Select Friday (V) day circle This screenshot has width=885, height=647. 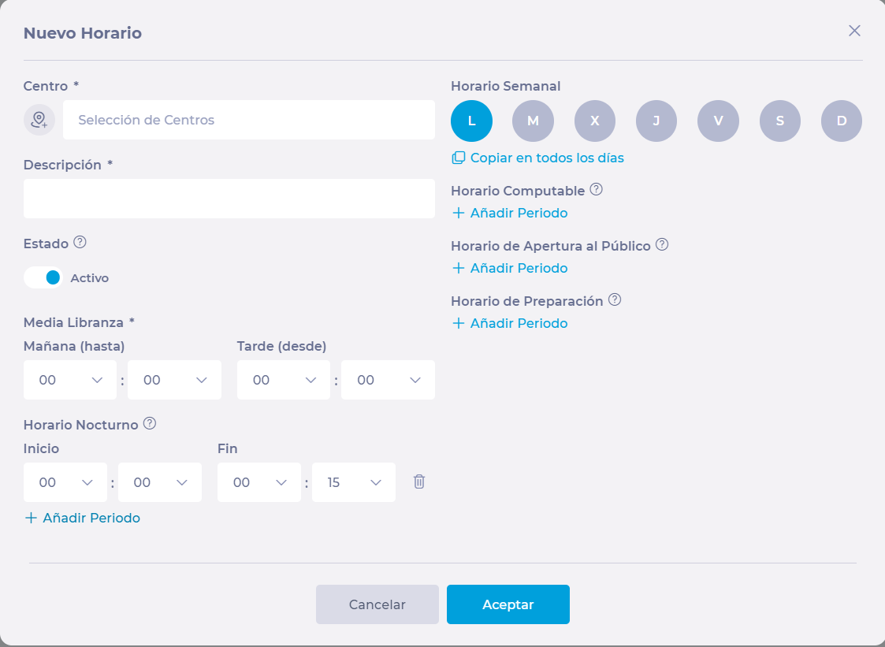point(718,121)
